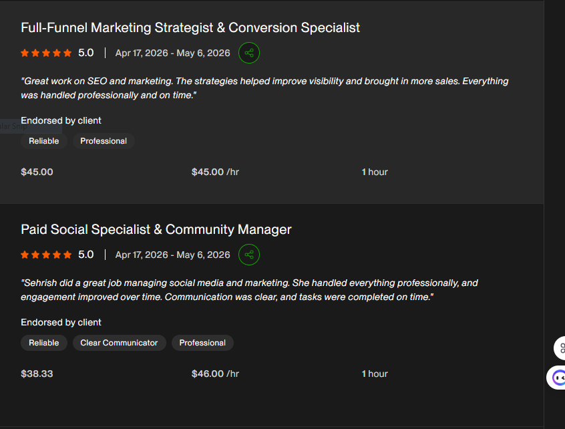Click the star rating of the Full-Funnel review
Viewport: 565px width, 429px height.
[46, 53]
